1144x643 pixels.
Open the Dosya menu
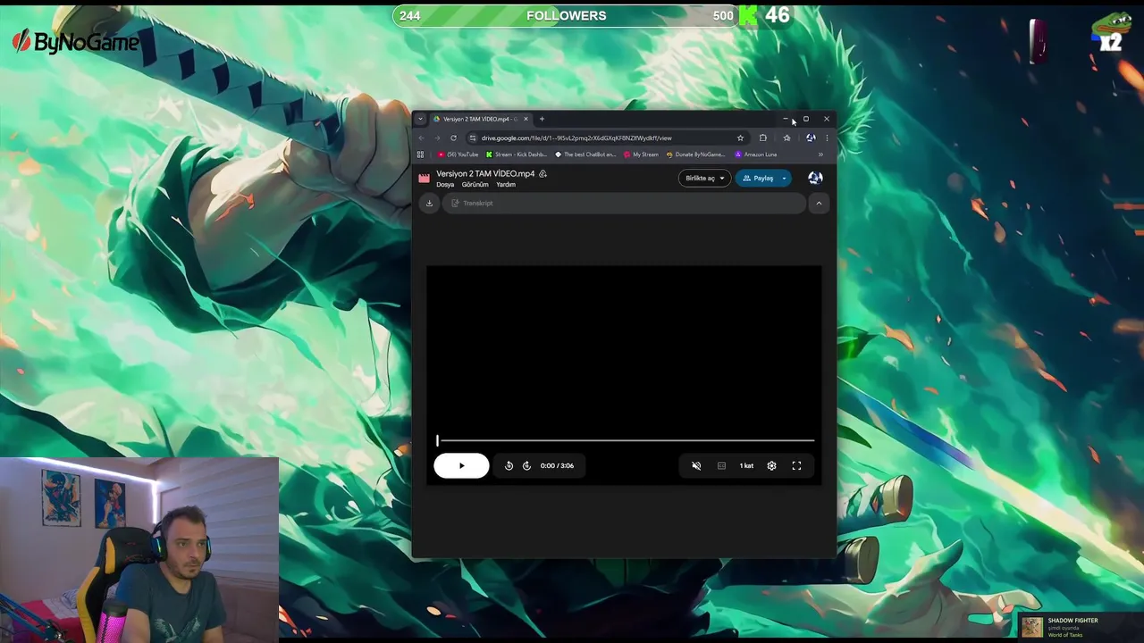[x=445, y=185]
